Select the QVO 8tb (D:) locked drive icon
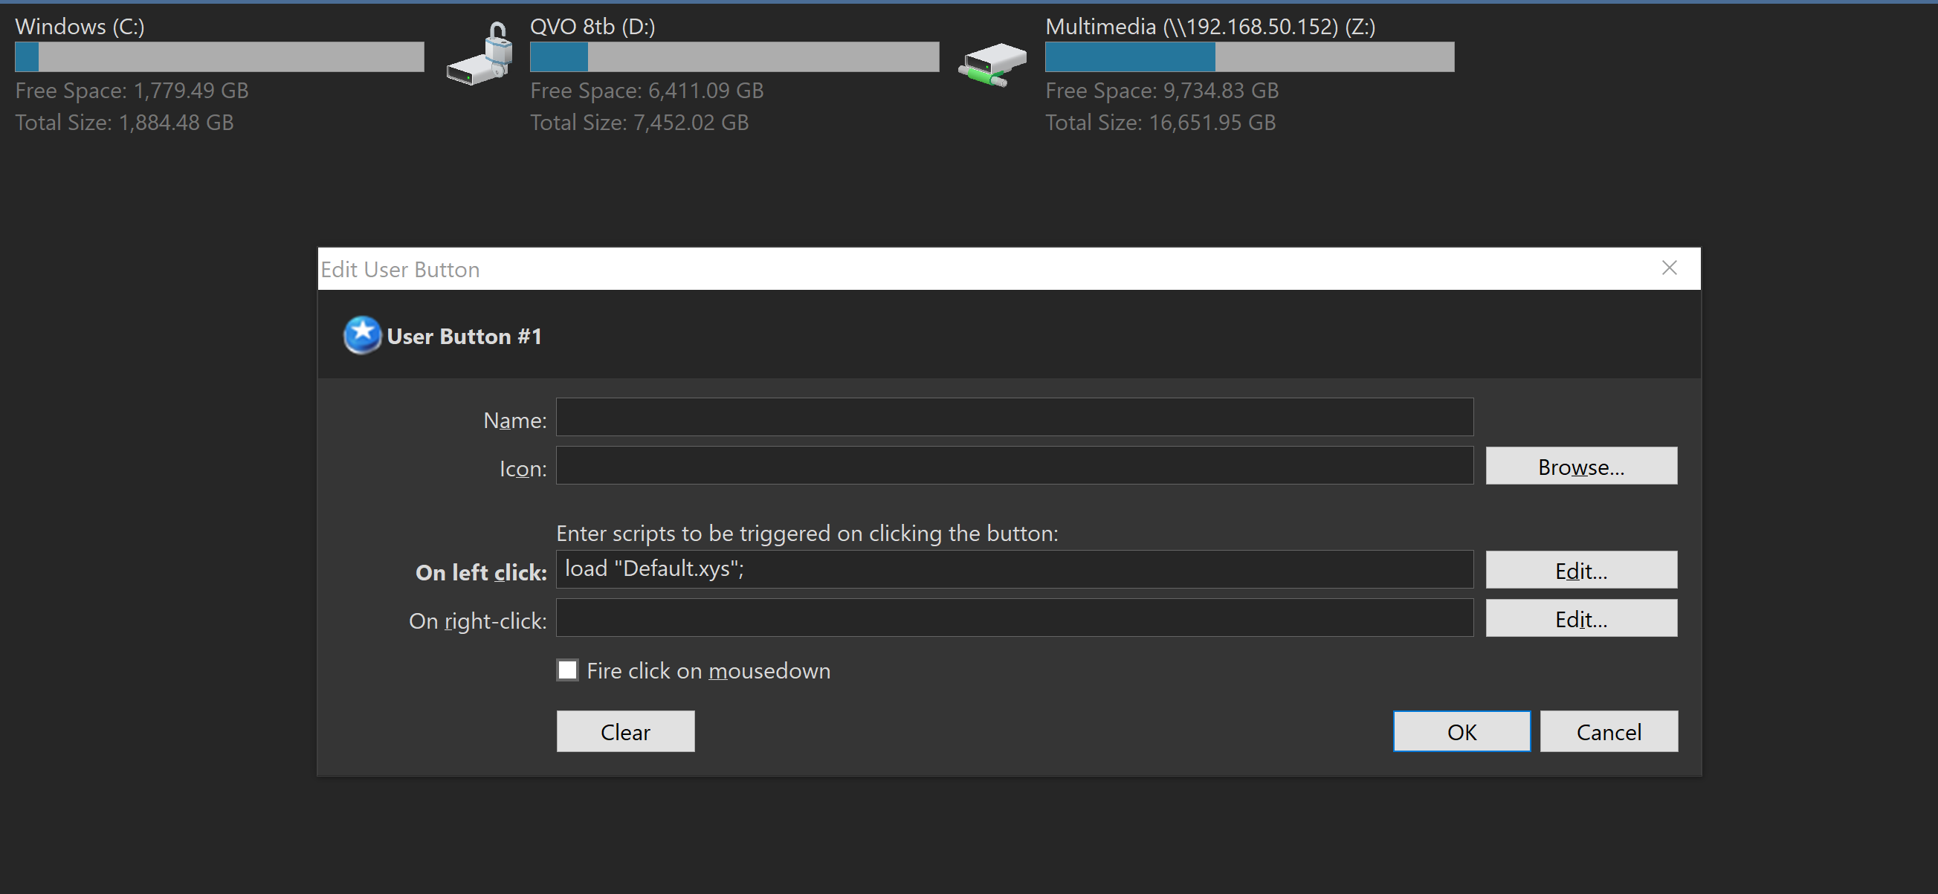Screen dimensions: 1938x894 (480, 55)
